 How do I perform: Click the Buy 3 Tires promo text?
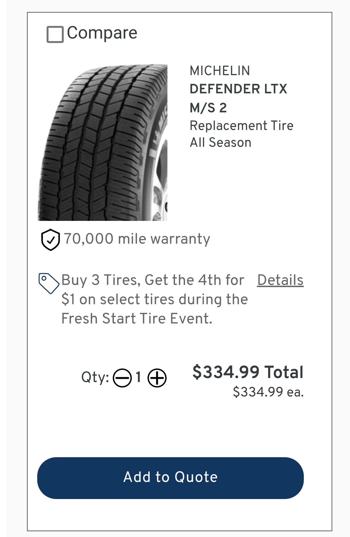click(153, 280)
